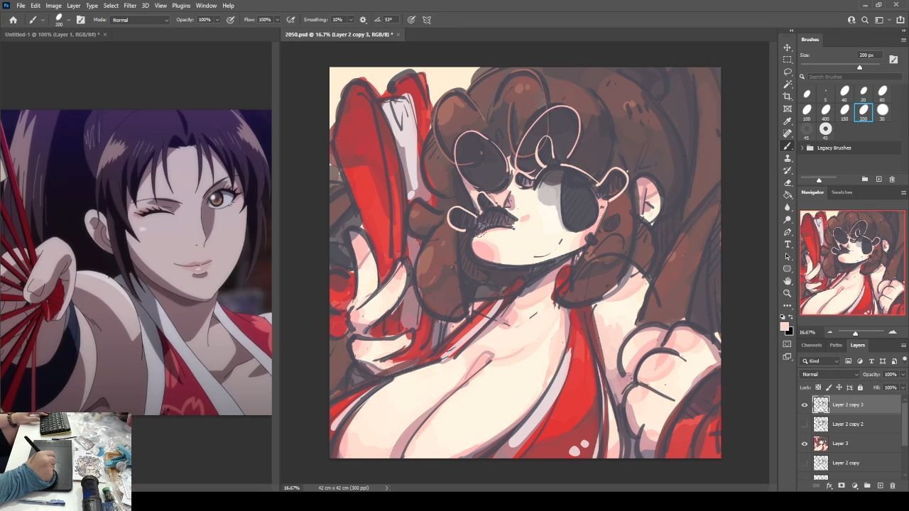Toggle lock transparent pixels
909x511 pixels.
[x=818, y=388]
